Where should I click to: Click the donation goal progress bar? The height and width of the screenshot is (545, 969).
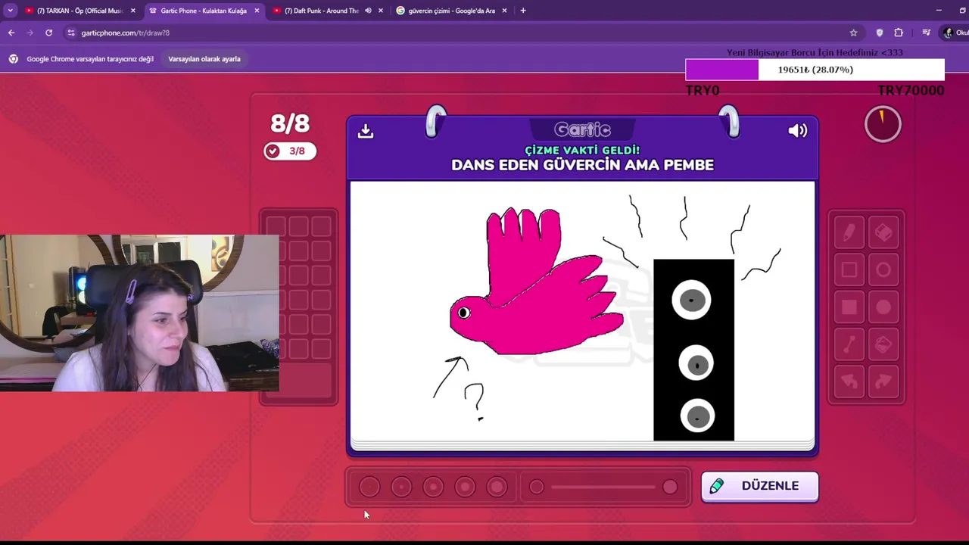click(815, 70)
